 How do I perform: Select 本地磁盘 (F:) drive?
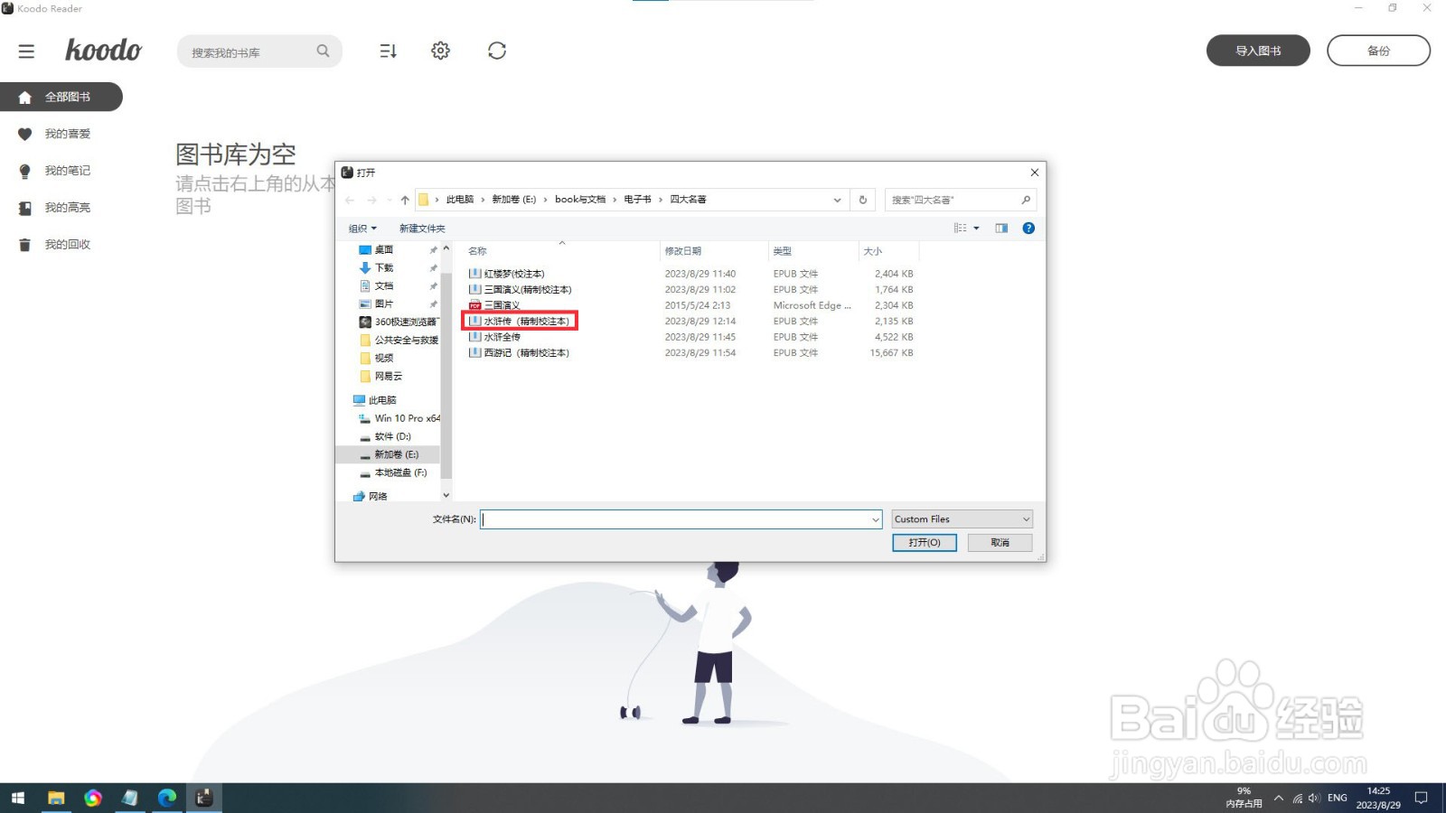(x=393, y=472)
